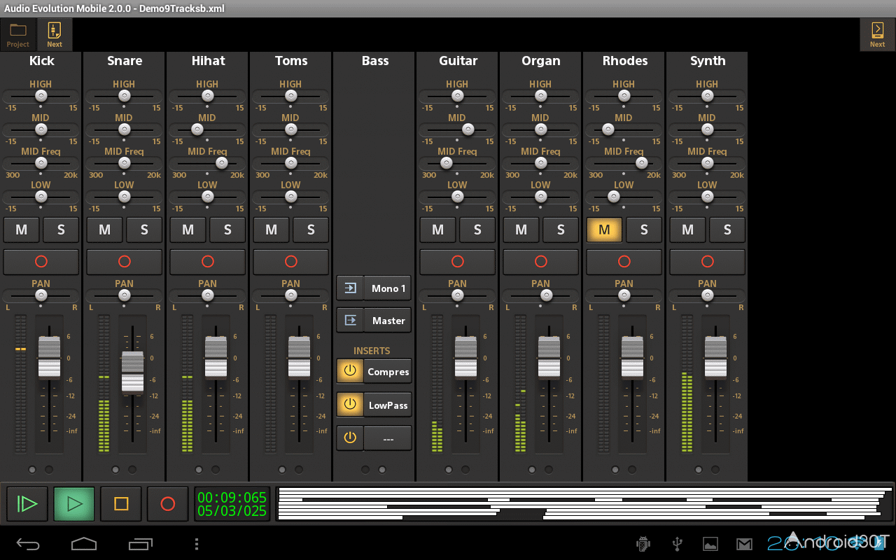Open the Project folder icon
This screenshot has height=560, width=896.
(18, 34)
